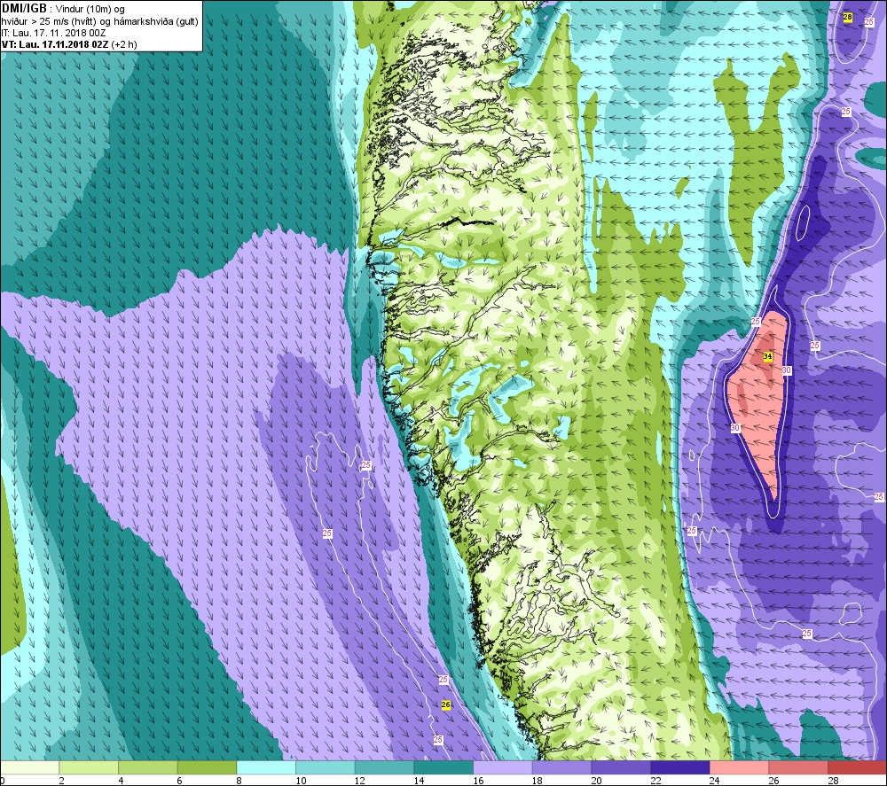Select the 12–14 m/s teal legend swatch
Viewport: 887px width, 786px height.
click(384, 767)
